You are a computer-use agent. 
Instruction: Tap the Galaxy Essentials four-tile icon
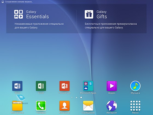19,14
